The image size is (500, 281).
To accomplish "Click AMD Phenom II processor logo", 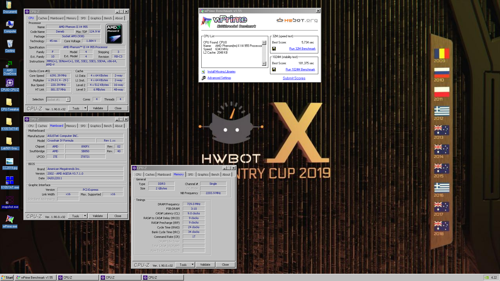I will coord(114,34).
